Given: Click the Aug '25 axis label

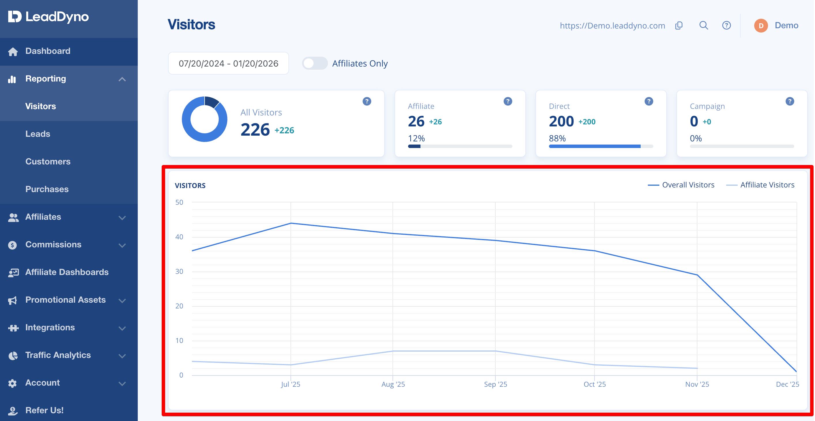Looking at the screenshot, I should 393,384.
